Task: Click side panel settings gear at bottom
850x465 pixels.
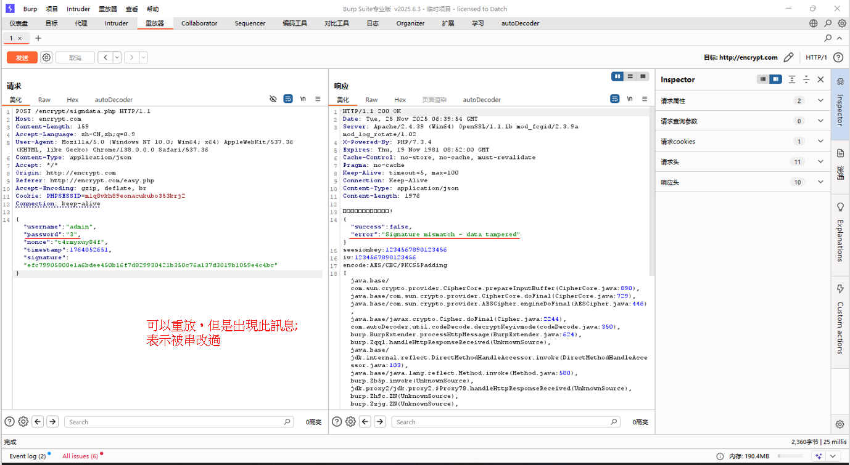Action: (x=840, y=424)
